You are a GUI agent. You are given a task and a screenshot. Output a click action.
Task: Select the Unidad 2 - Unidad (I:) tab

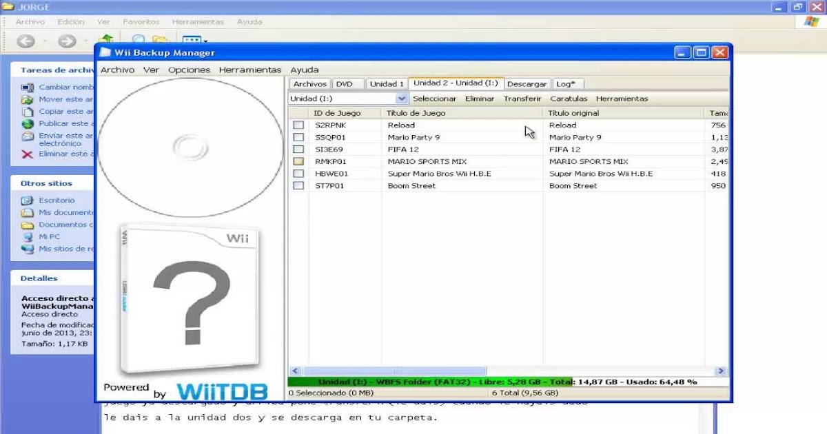(x=456, y=83)
